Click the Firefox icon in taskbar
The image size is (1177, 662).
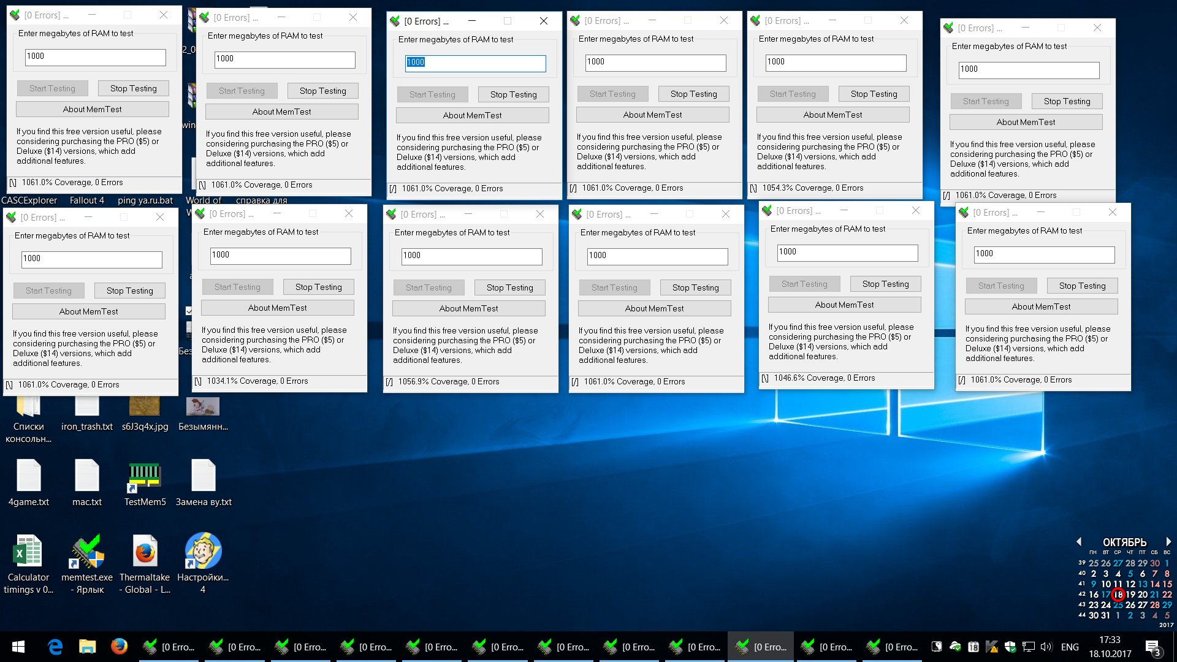point(119,647)
